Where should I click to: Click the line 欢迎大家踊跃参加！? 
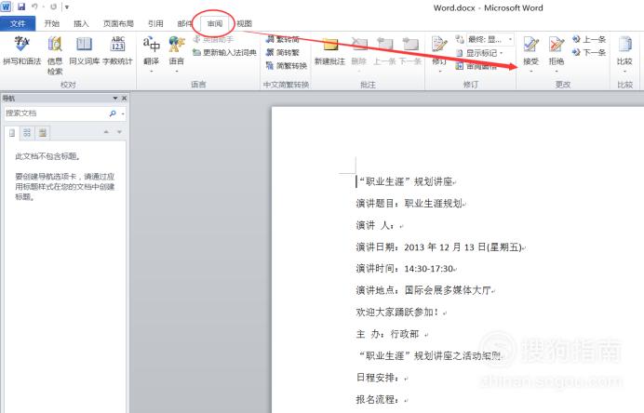[x=401, y=312]
